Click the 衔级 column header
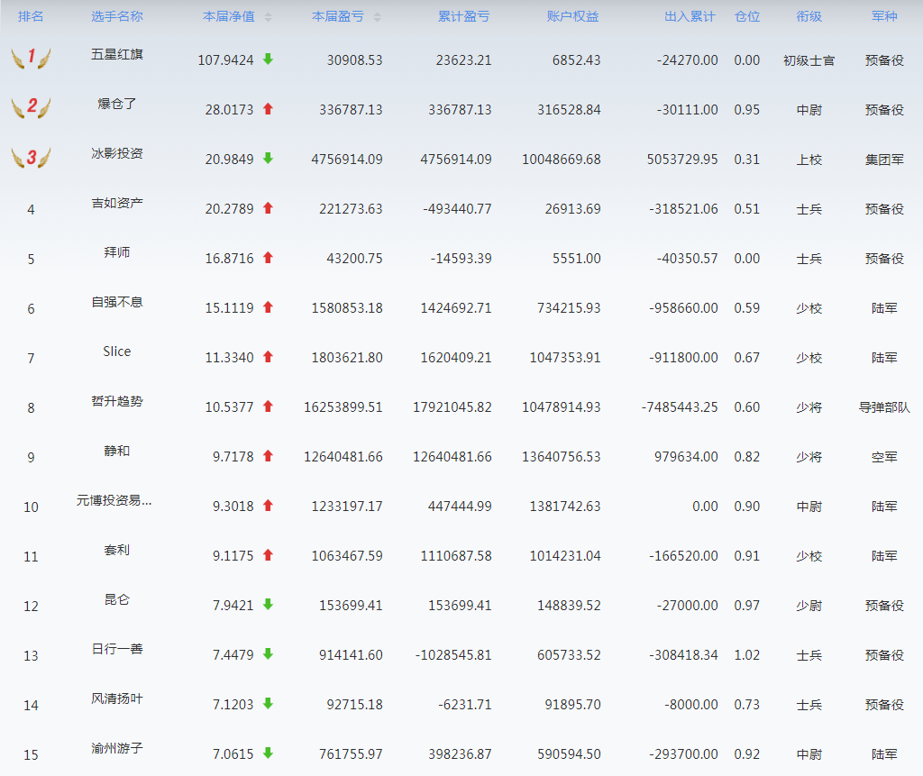 click(809, 16)
